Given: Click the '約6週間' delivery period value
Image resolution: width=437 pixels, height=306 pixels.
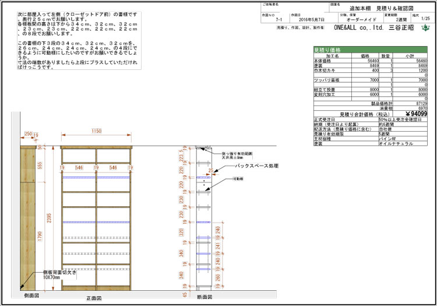Looking at the screenshot, I should [x=386, y=124].
